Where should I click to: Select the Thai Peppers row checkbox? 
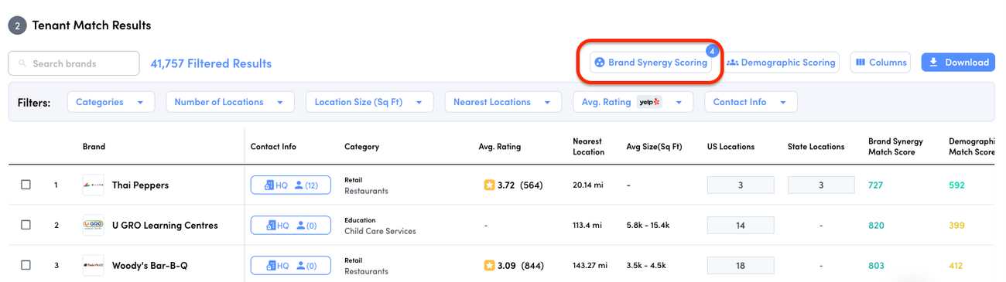[x=26, y=185]
